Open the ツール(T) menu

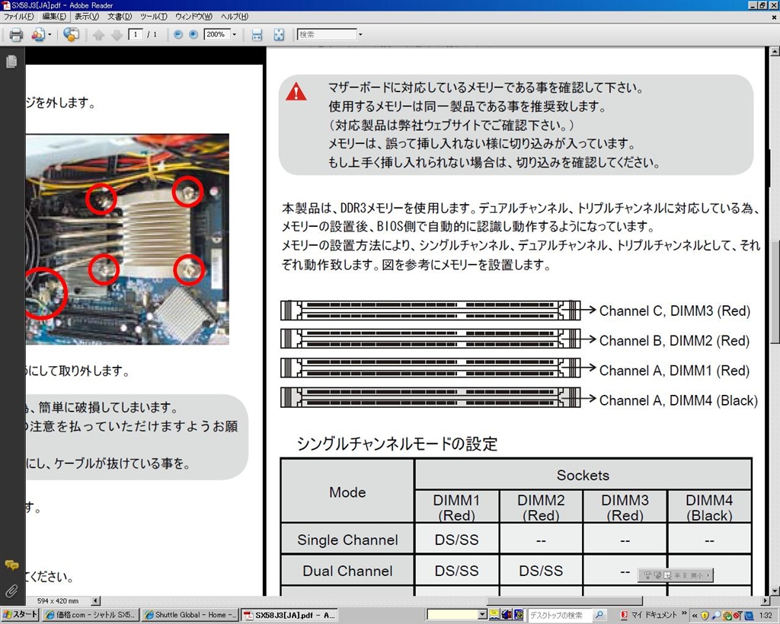[153, 17]
